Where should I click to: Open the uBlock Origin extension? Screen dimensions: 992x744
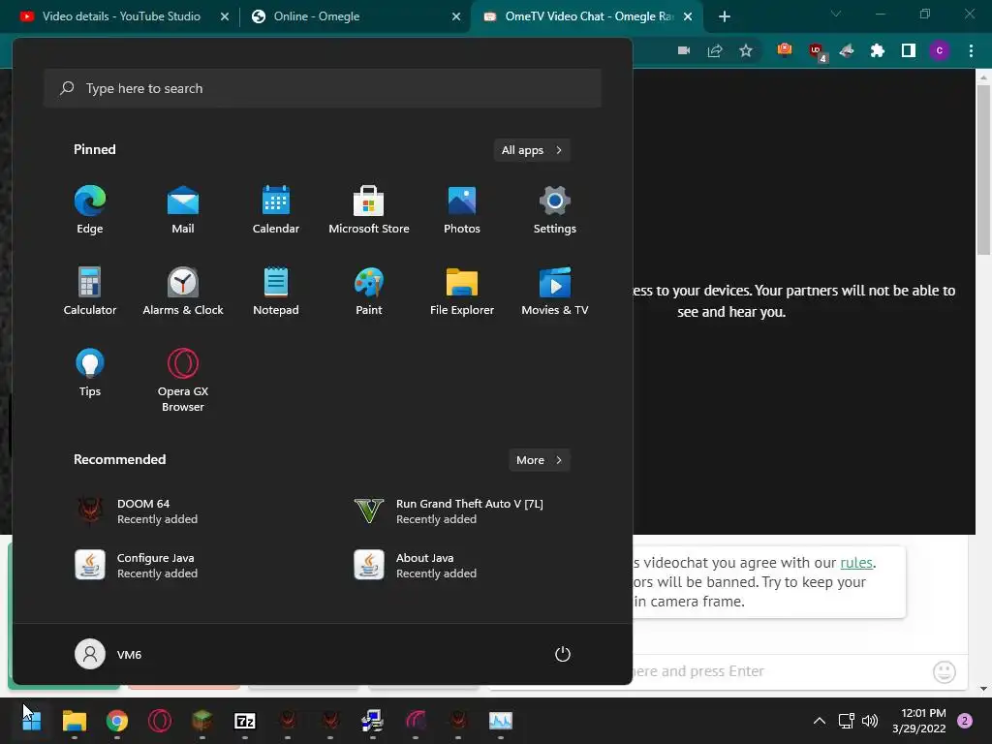coord(816,51)
